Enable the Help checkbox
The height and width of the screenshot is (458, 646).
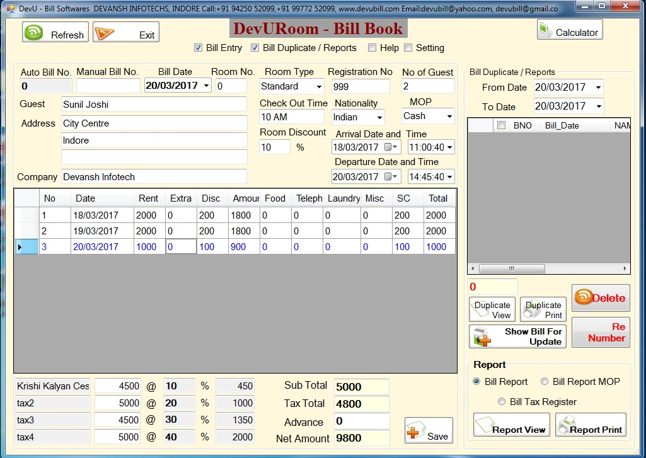click(x=372, y=48)
